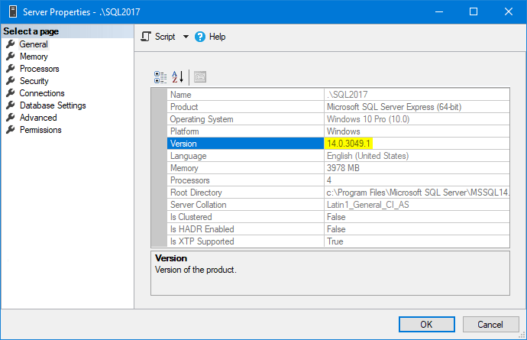
Task: Click the wrench icon beside Advanced
Action: (x=11, y=118)
